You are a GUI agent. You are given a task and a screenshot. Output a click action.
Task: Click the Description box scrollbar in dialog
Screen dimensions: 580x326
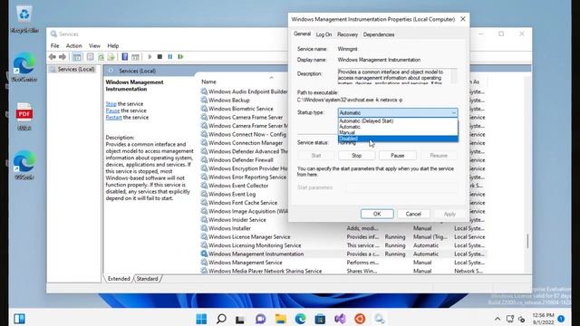454,76
